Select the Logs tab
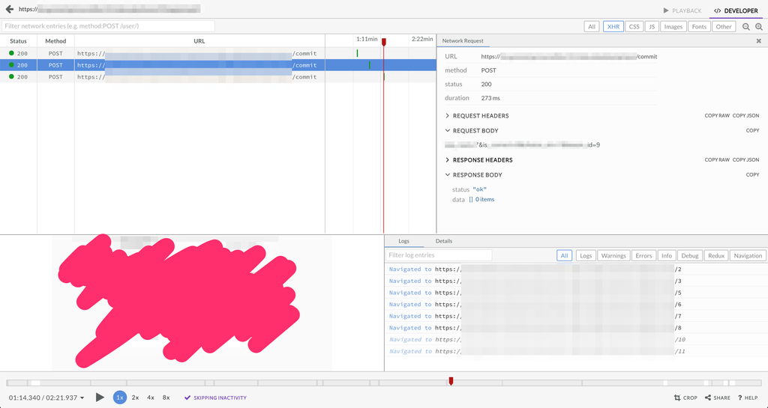Image resolution: width=768 pixels, height=408 pixels. click(403, 241)
